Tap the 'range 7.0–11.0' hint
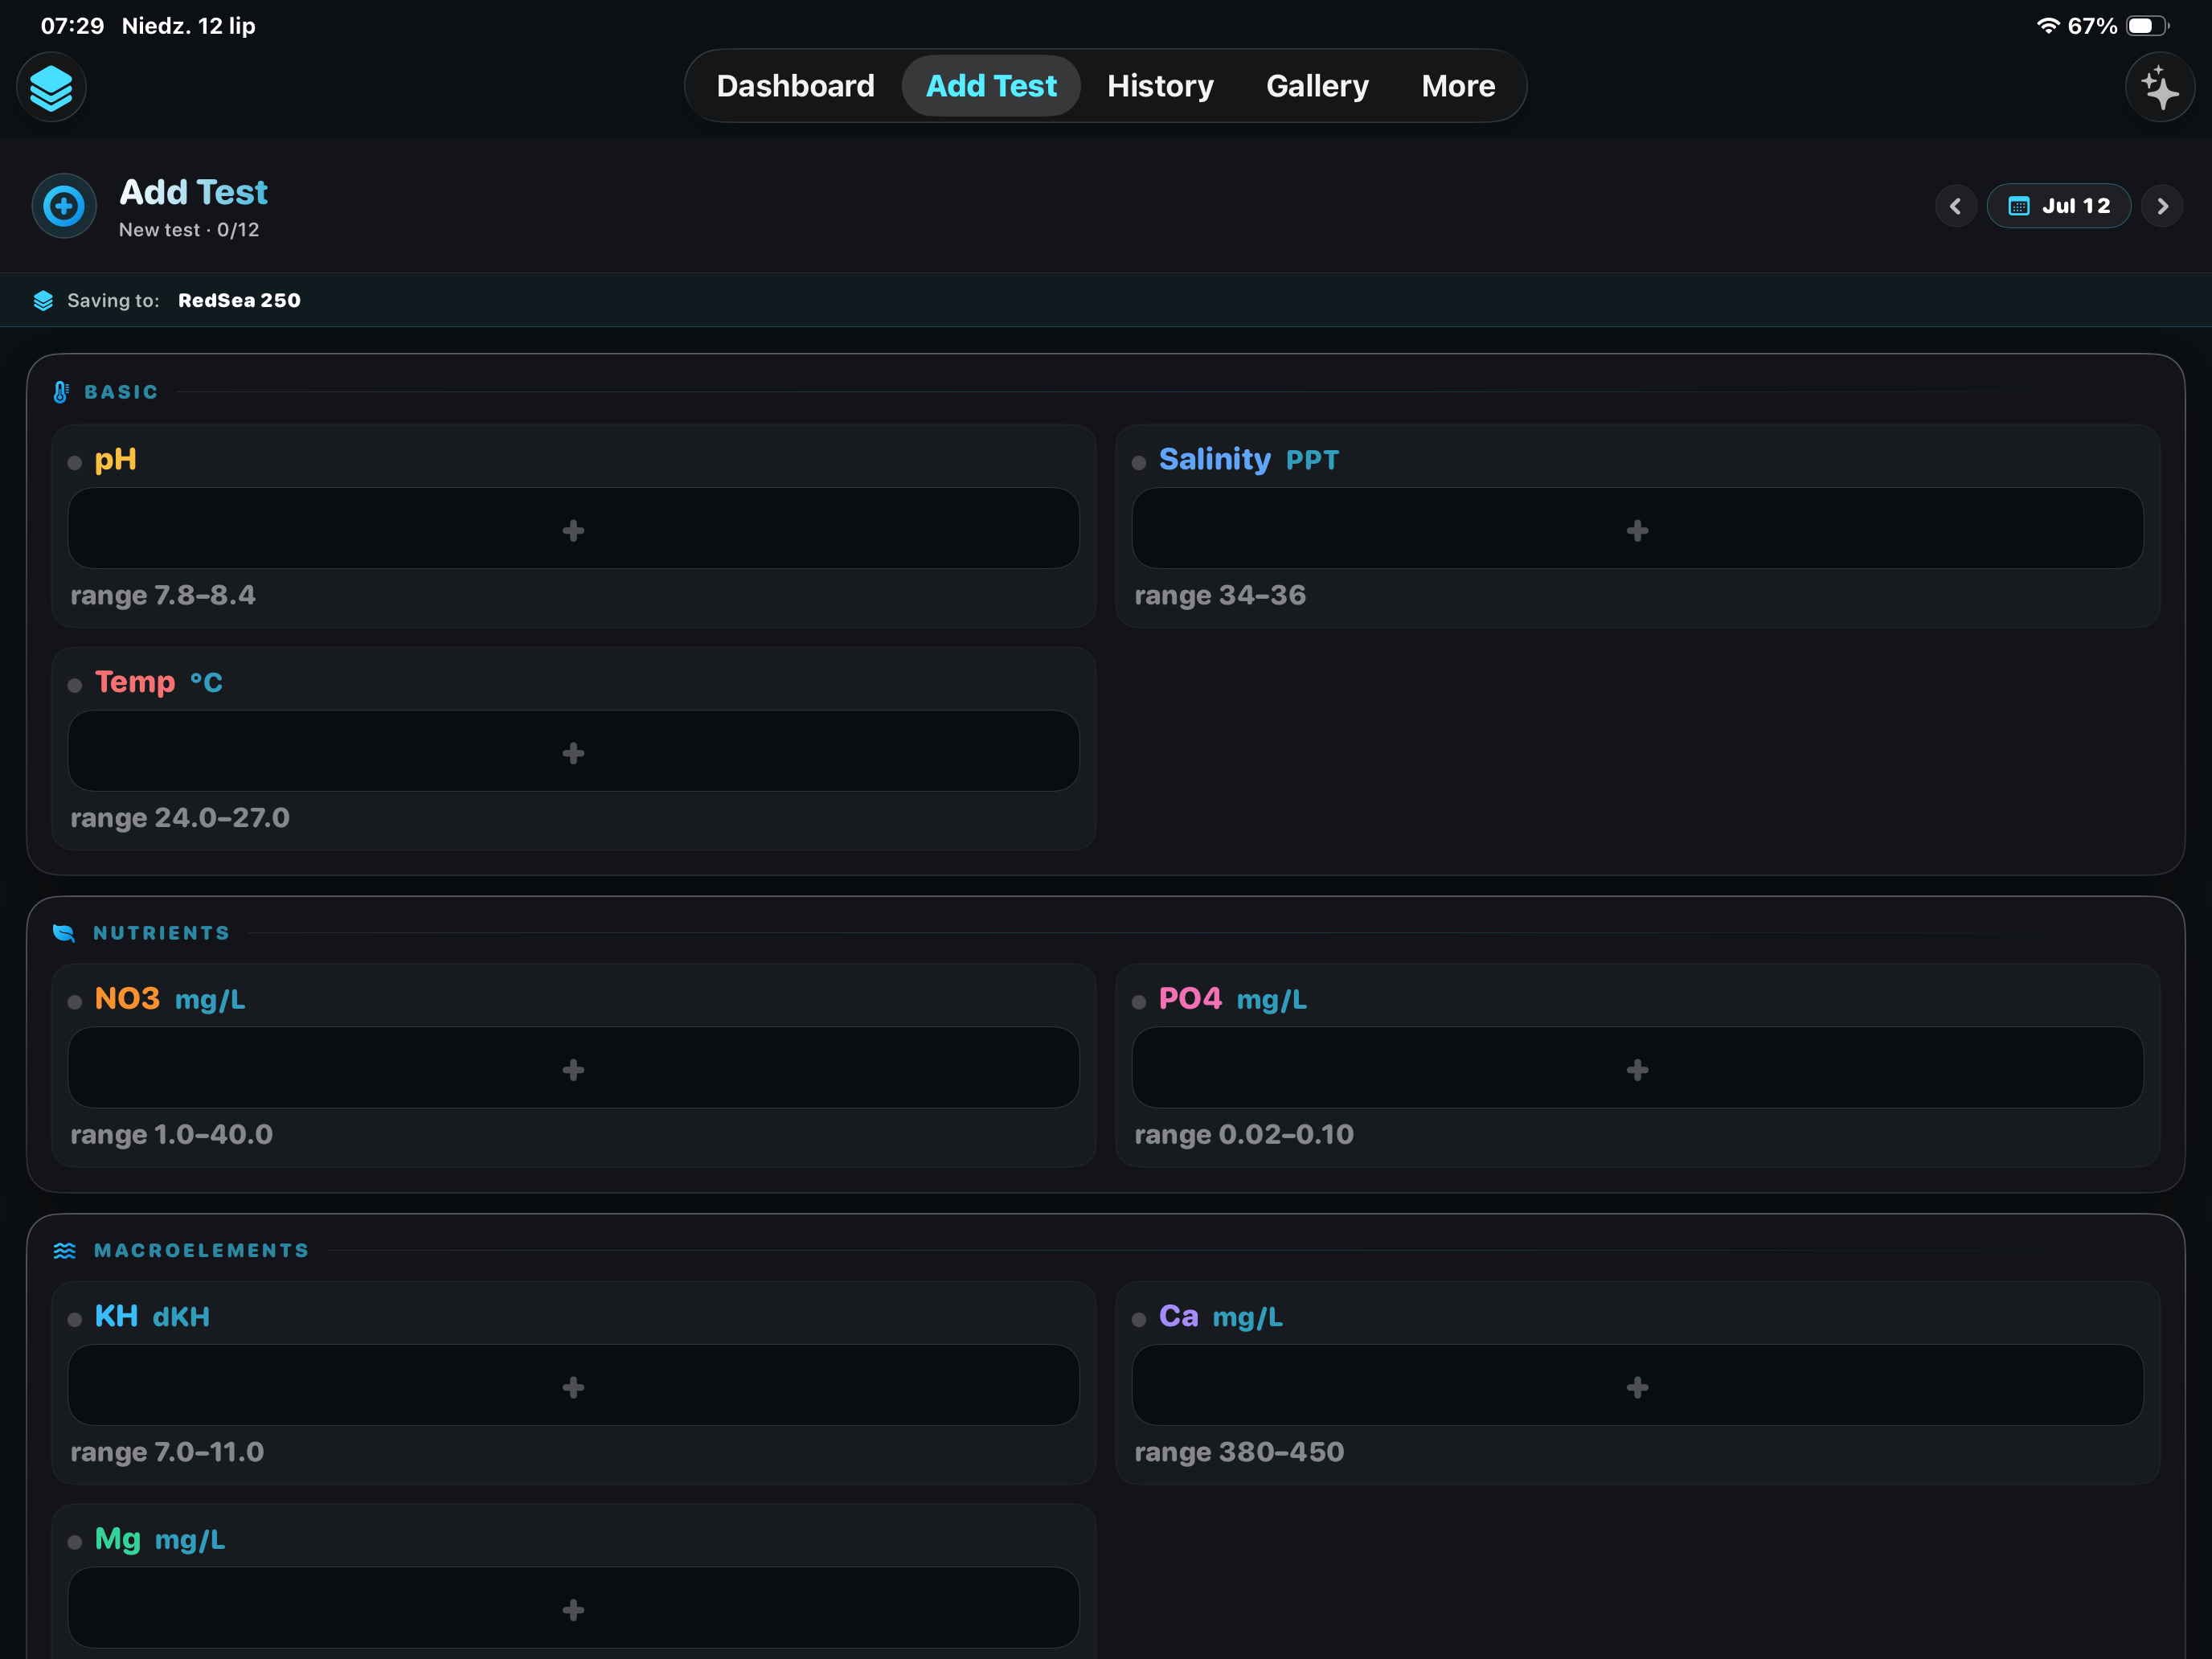This screenshot has height=1659, width=2212. (x=167, y=1453)
